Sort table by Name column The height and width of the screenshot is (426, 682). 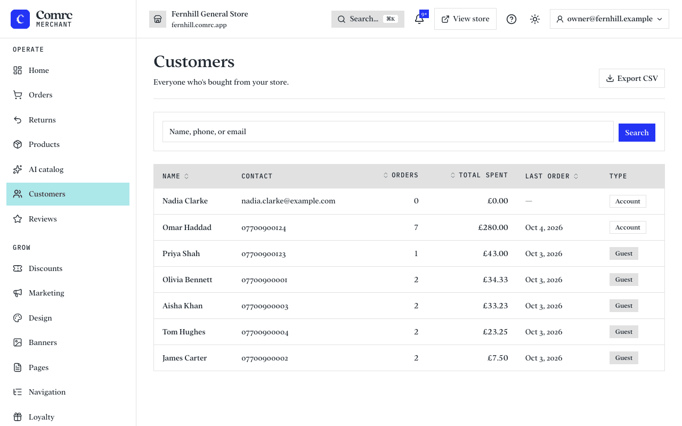click(176, 176)
